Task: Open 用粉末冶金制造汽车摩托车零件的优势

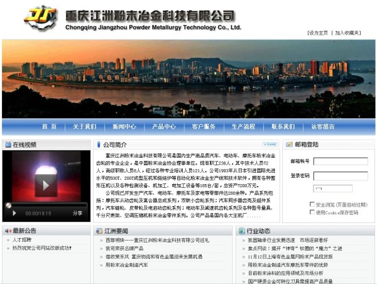Action: tap(288, 265)
